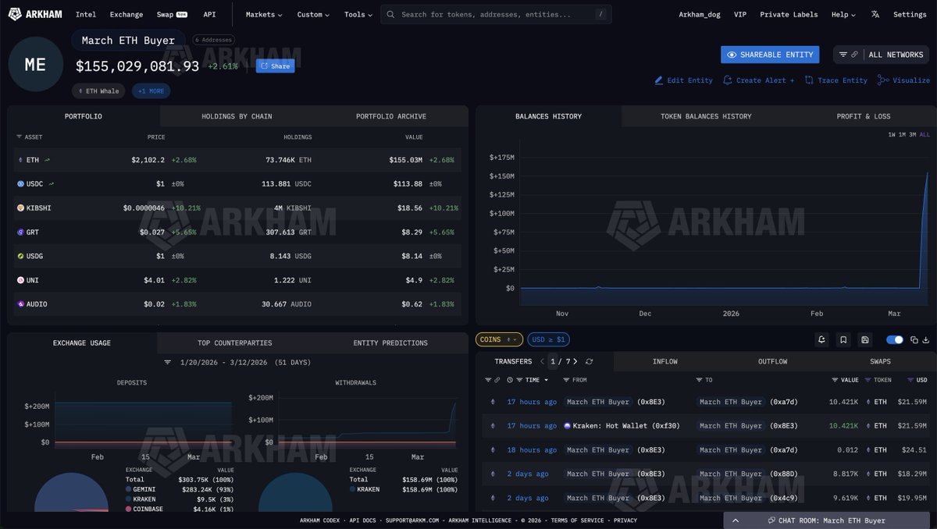Select the ALL balance range
The image size is (937, 529).
click(x=925, y=135)
